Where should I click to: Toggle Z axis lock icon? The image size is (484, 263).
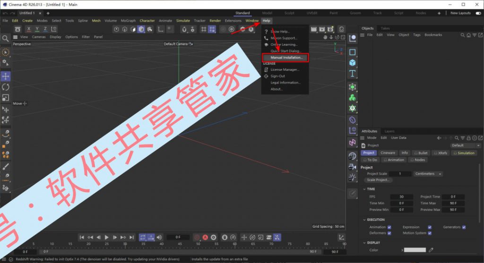(45, 29)
